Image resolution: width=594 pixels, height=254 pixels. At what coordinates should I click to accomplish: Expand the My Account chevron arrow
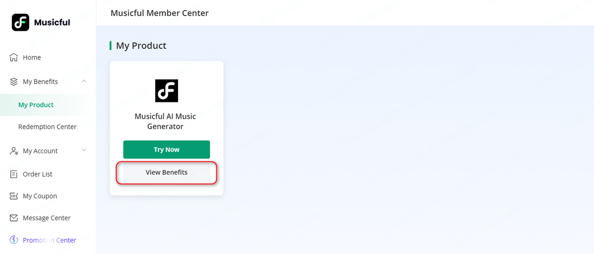84,151
